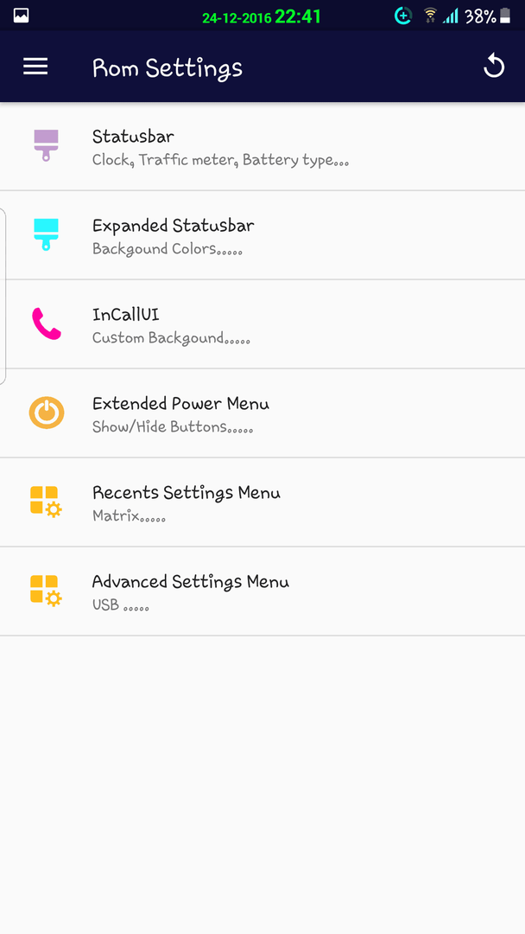Tap the edge panel handle on left side
Viewport: 525px width, 934px height.
pos(3,296)
